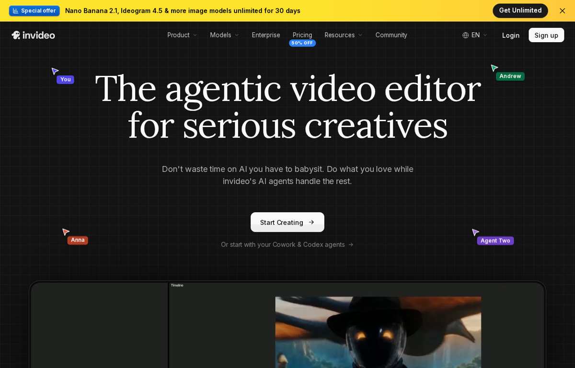Click the Login link
The height and width of the screenshot is (368, 575).
[x=511, y=35]
